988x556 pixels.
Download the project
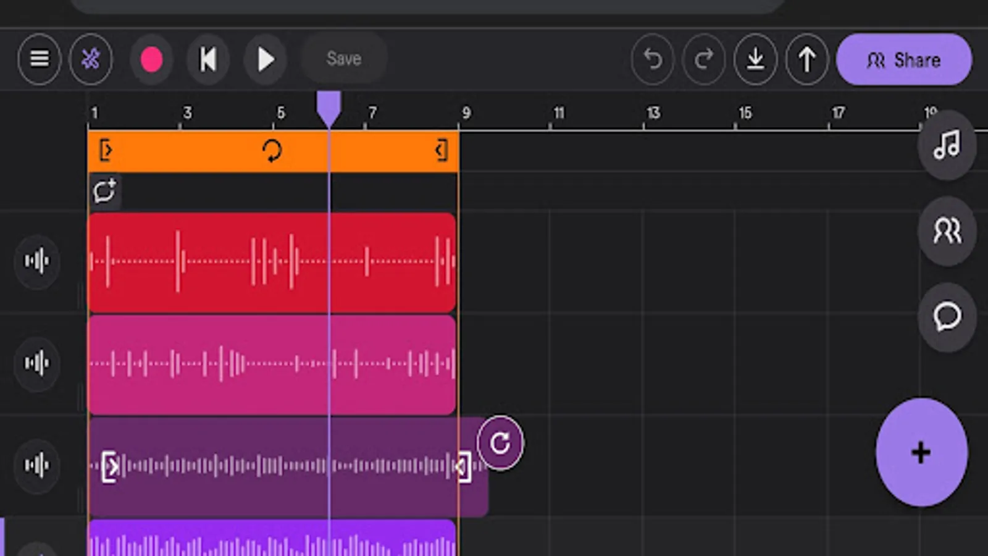coord(755,60)
